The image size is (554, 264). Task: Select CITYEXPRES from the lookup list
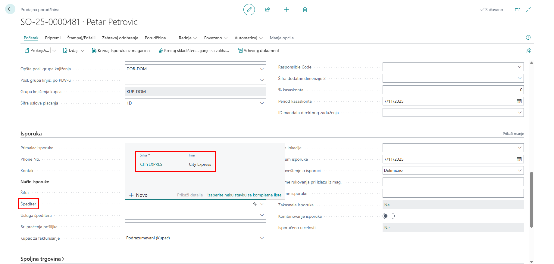tap(151, 164)
